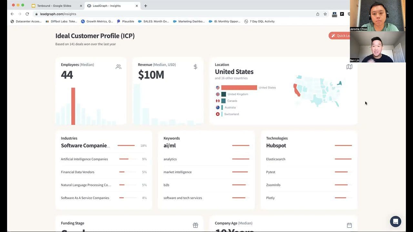Click the browser share icon

[318, 14]
